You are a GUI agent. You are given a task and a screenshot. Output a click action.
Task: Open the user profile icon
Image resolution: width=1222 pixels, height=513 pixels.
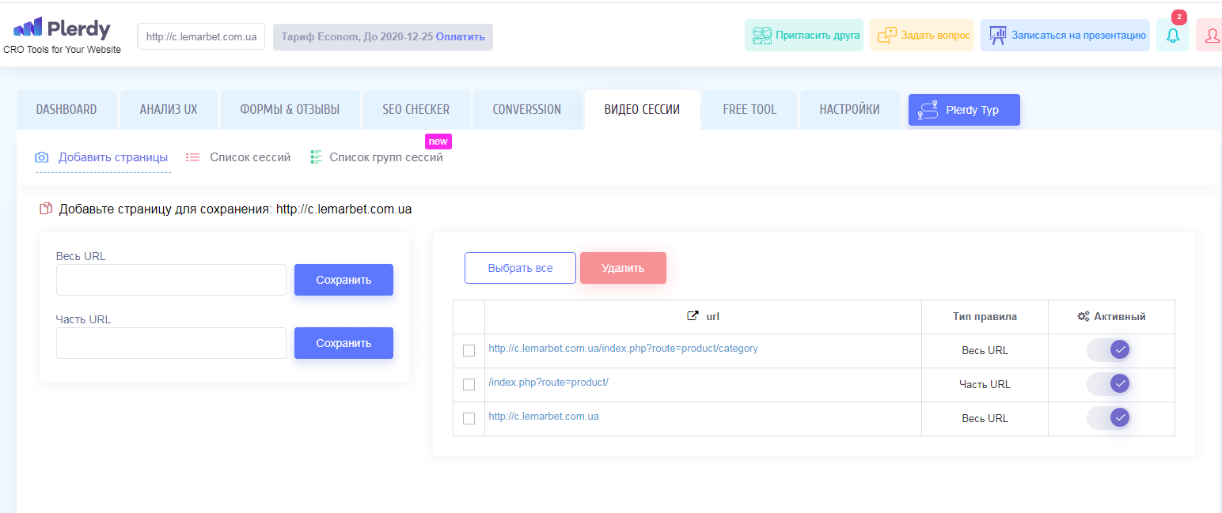1211,36
